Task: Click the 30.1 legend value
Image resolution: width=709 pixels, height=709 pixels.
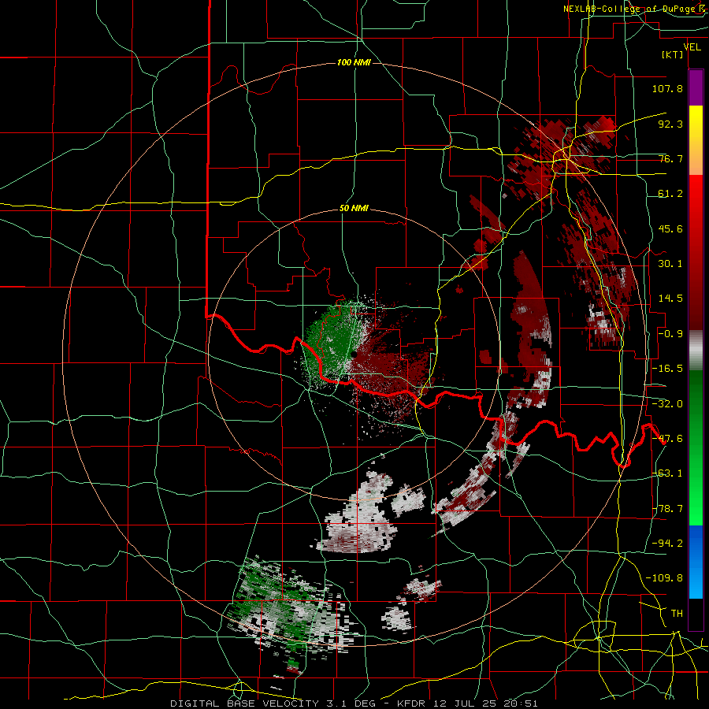Action: click(x=670, y=264)
